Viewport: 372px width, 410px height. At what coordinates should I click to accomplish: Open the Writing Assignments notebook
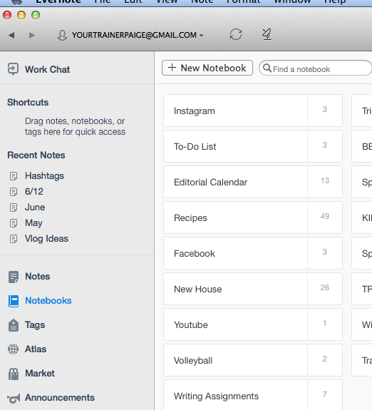[x=253, y=395]
